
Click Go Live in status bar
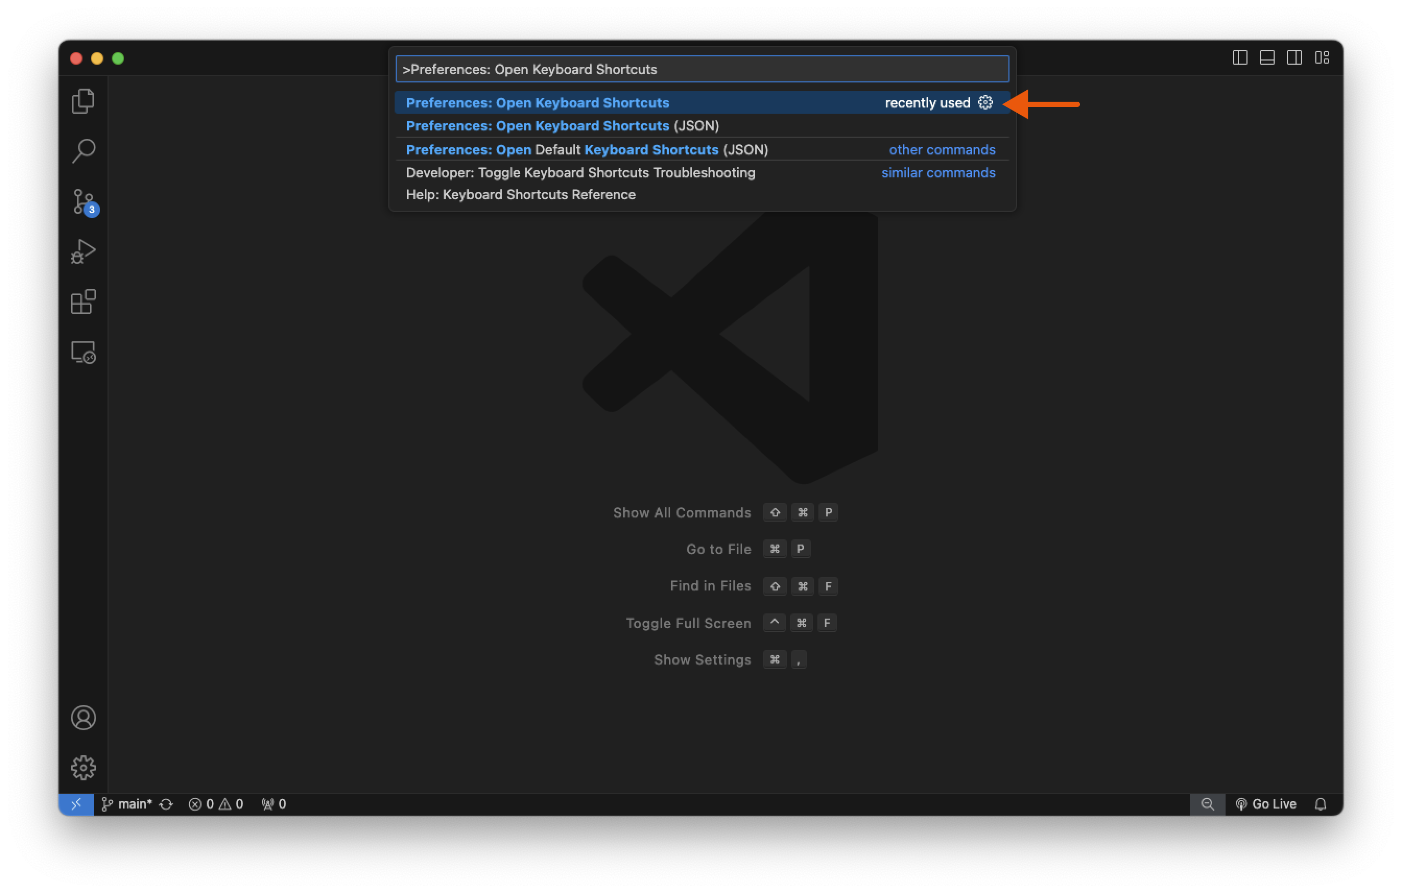tap(1266, 804)
